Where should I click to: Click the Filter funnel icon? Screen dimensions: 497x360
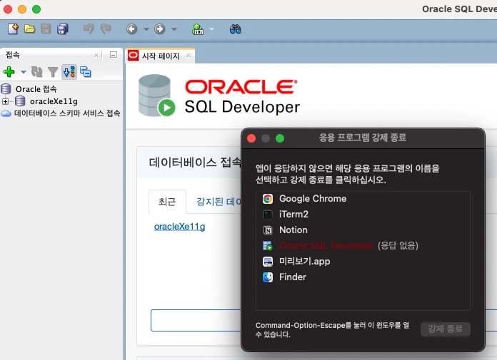[53, 72]
